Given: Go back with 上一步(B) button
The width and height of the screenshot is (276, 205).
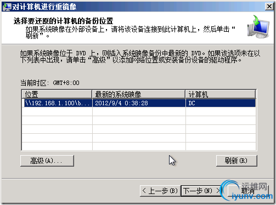Looking at the screenshot, I should tap(160, 191).
